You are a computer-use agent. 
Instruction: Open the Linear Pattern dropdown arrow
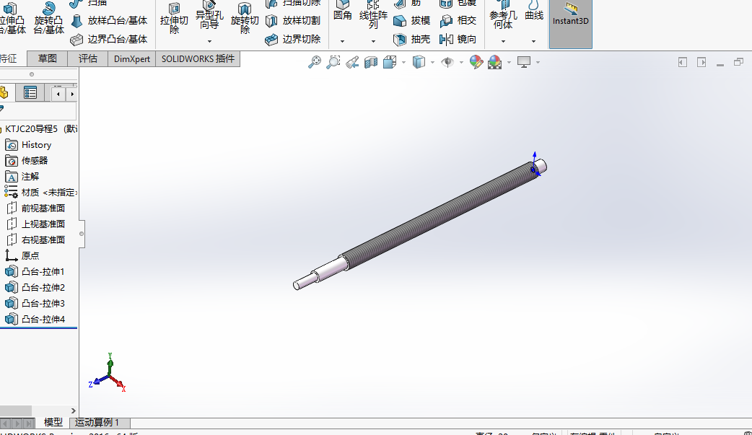(x=373, y=42)
